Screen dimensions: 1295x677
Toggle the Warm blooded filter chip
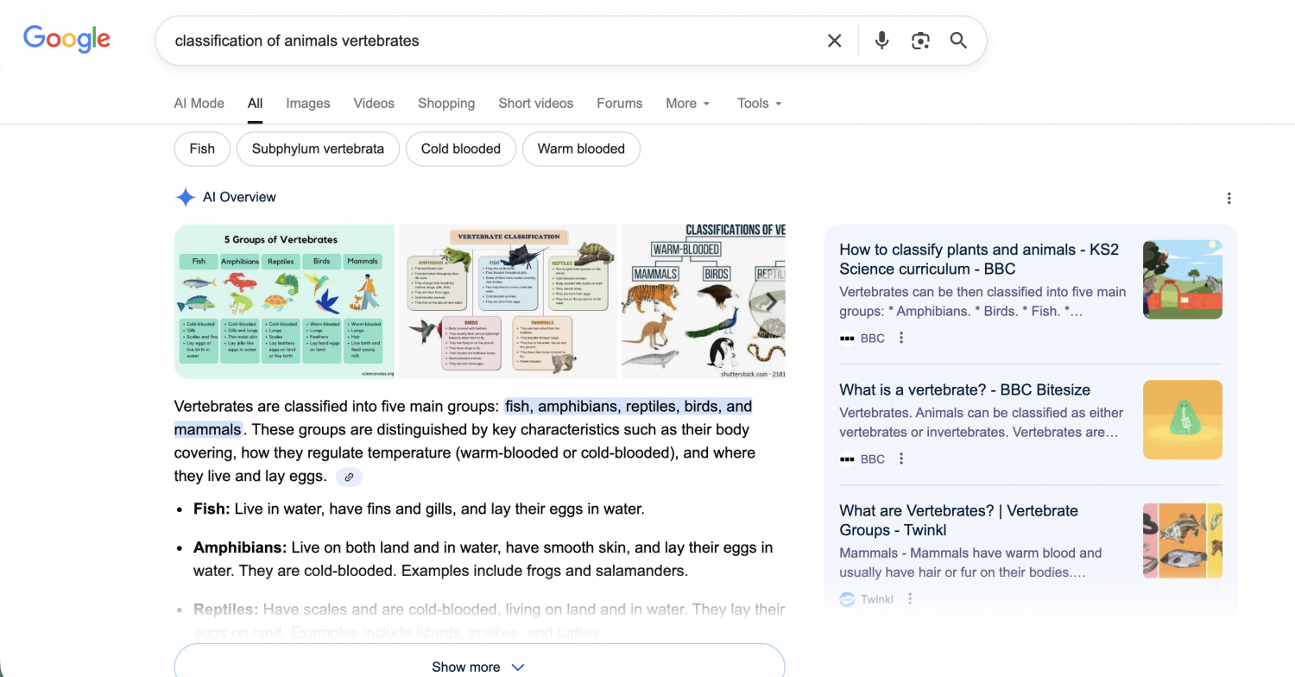(x=581, y=149)
